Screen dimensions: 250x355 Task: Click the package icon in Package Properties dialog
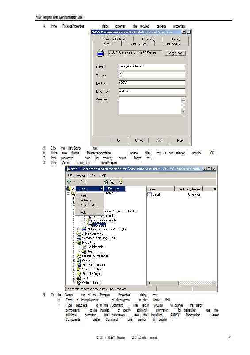pyautogui.click(x=100, y=53)
